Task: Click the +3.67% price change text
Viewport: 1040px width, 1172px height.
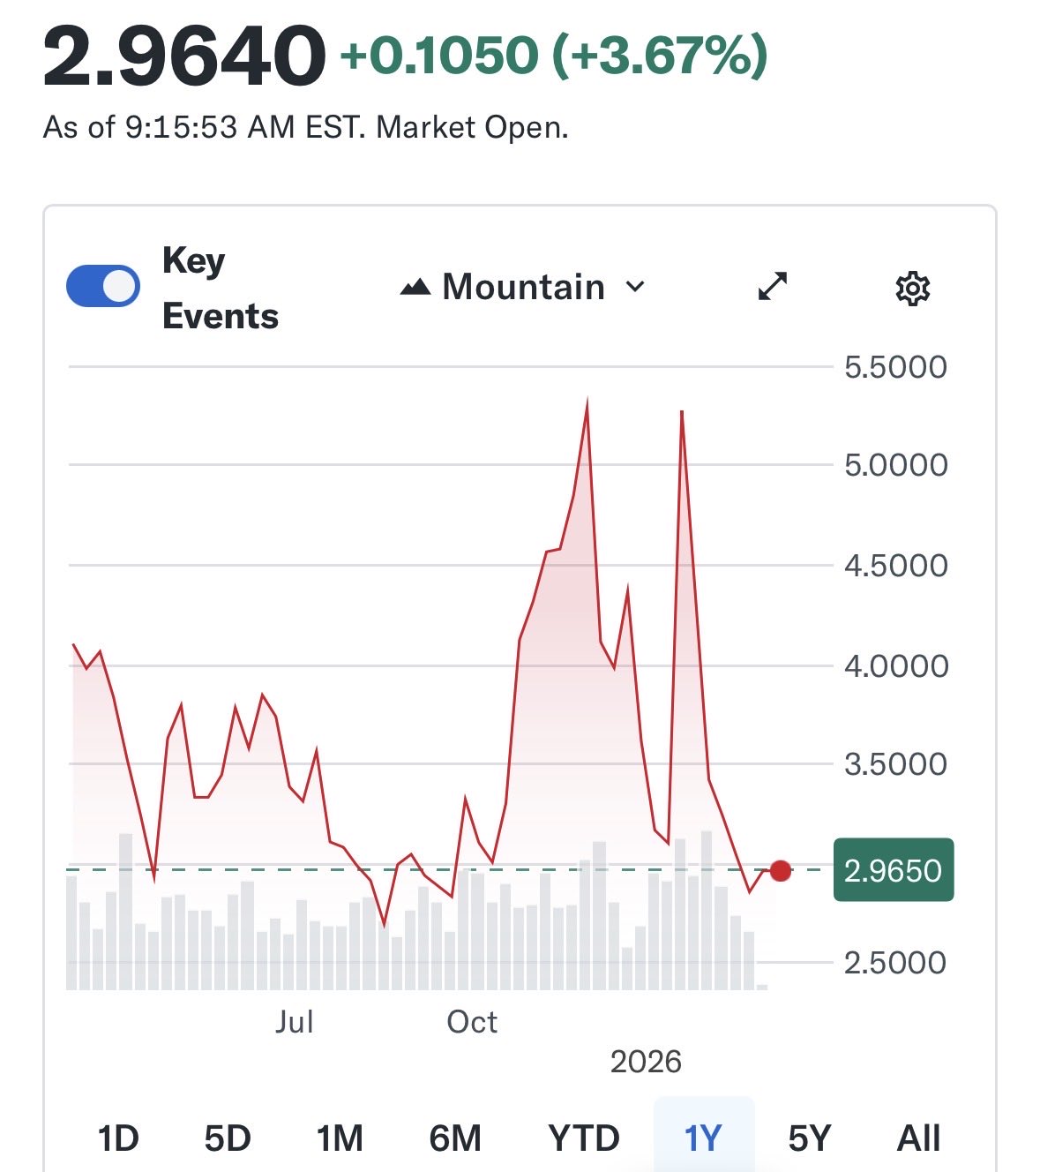Action: (660, 56)
